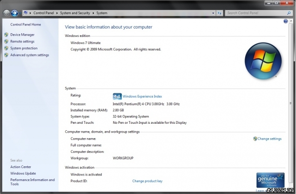
Task: Click the search magnifier icon
Action: [289, 13]
